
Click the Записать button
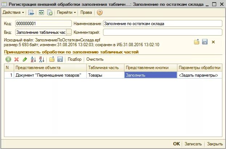[x=193, y=144]
